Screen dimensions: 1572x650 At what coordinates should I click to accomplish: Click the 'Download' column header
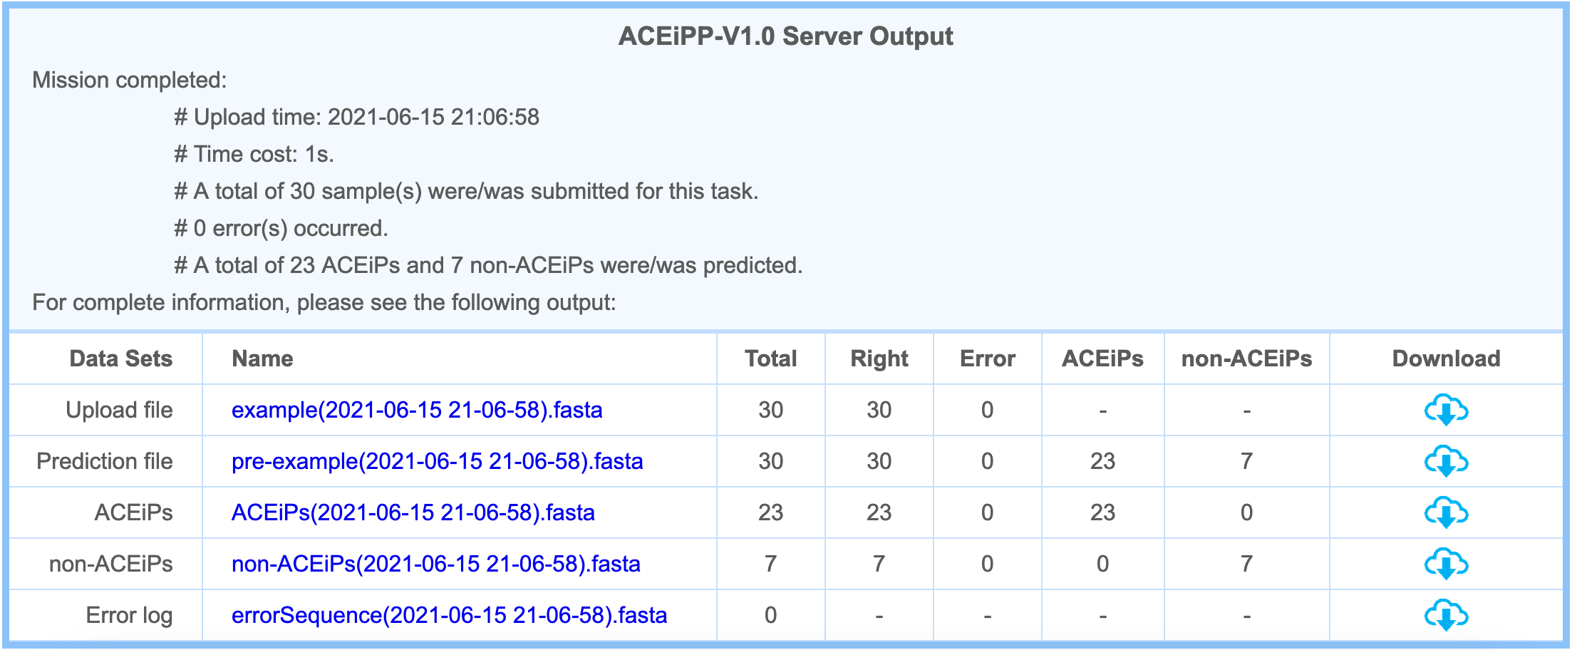[1447, 358]
